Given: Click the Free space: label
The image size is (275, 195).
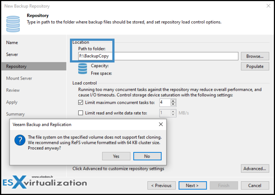Looking at the screenshot, I should pyautogui.click(x=101, y=73).
